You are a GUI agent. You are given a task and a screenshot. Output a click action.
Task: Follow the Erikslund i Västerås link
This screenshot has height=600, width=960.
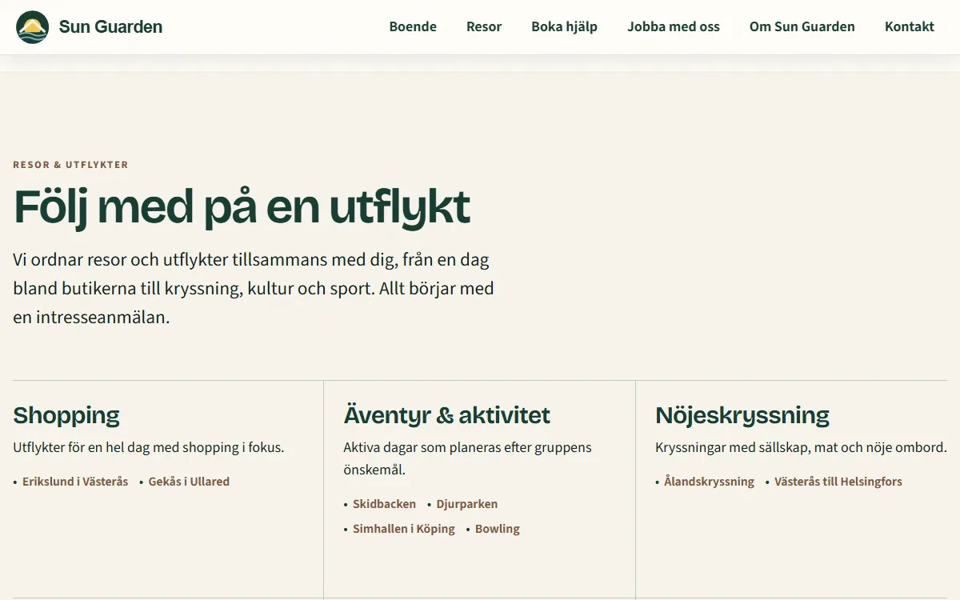pyautogui.click(x=75, y=482)
